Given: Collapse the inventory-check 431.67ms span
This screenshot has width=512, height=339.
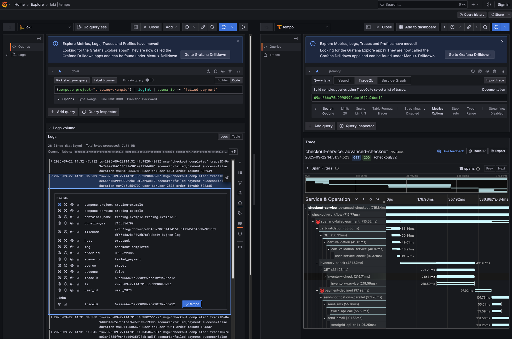Looking at the screenshot, I should [317, 263].
